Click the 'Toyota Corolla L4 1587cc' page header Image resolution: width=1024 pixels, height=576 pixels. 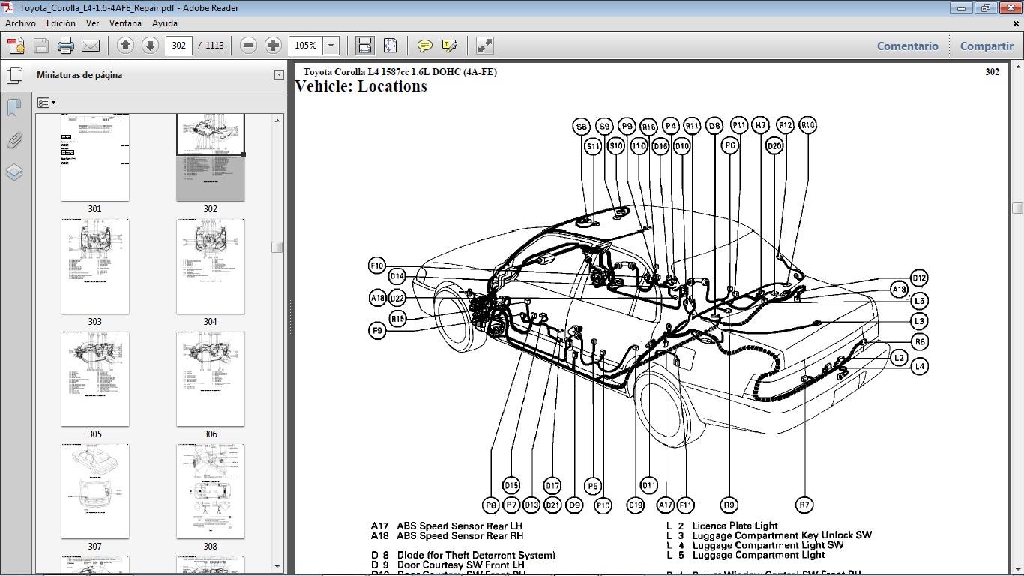(x=400, y=72)
